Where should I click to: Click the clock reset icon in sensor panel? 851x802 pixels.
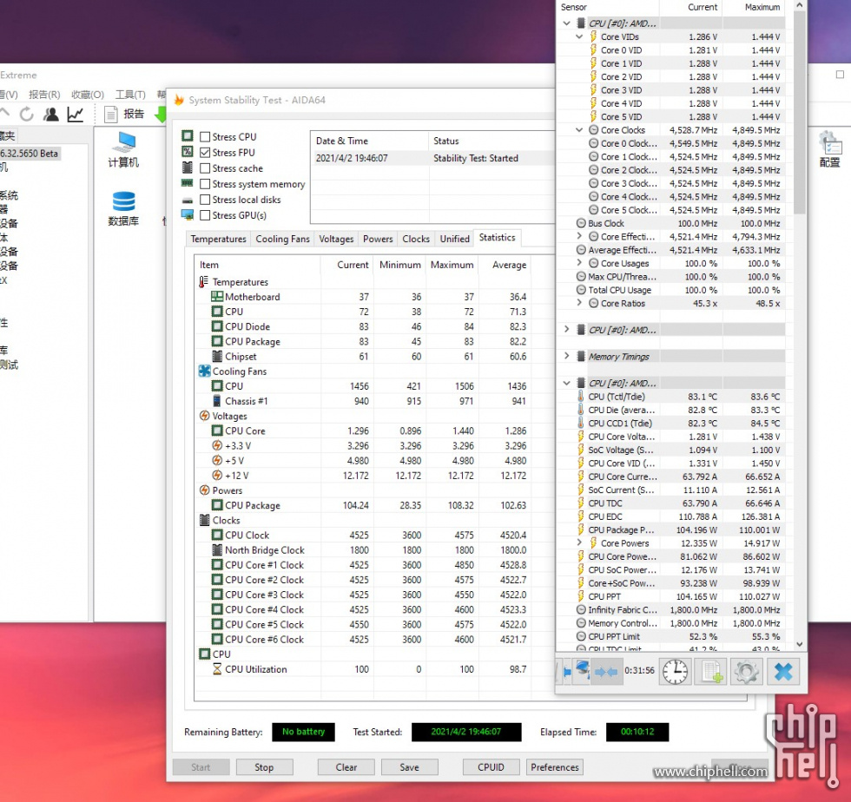tap(675, 671)
